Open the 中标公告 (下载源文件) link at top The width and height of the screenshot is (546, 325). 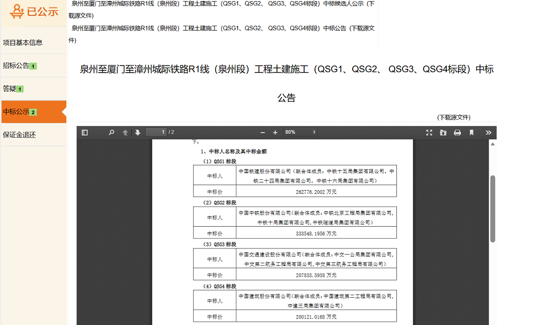(x=222, y=34)
